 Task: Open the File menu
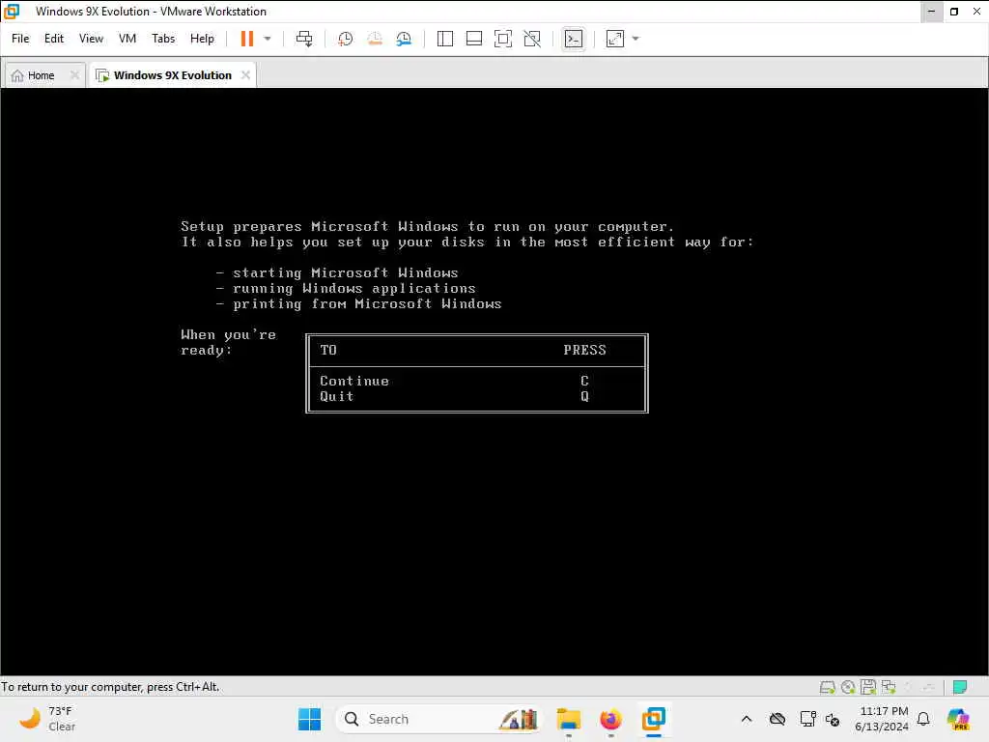point(20,39)
